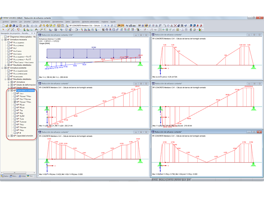The image size is (264, 198).
Task: Expand the Capacidad a torsión node
Action: 9,136
